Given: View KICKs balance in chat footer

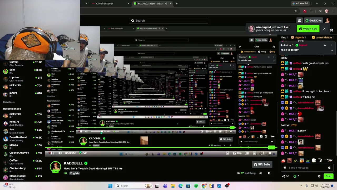Looking at the screenshot, I should tap(296, 176).
